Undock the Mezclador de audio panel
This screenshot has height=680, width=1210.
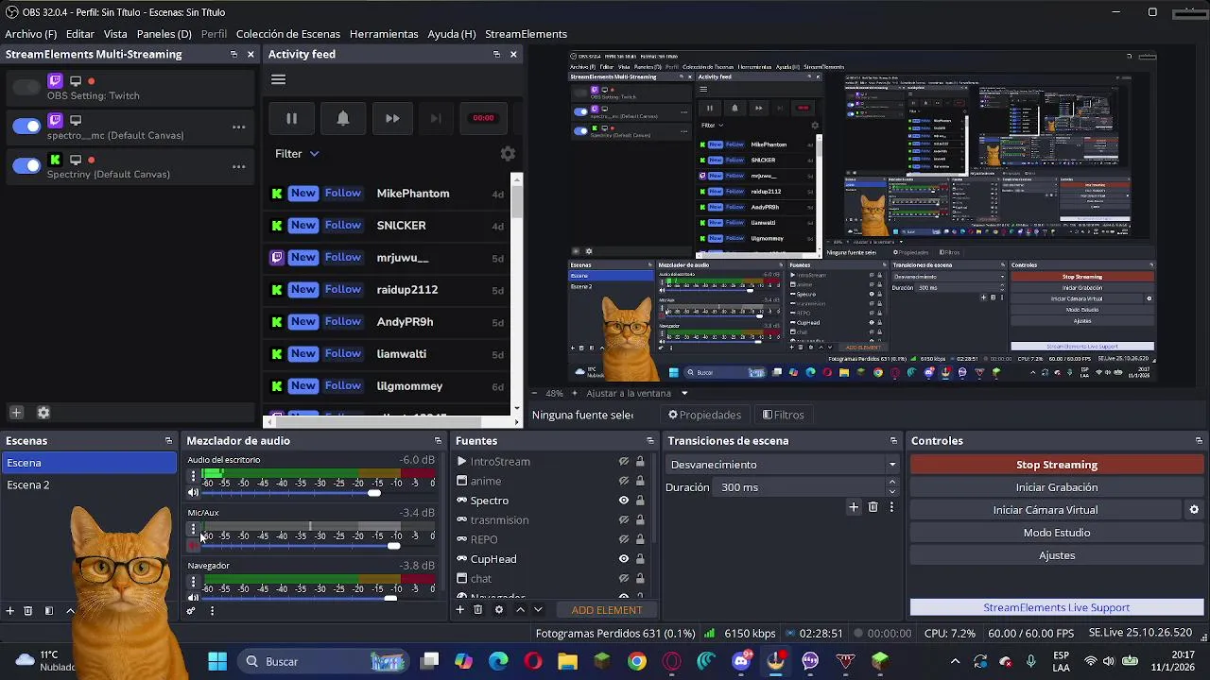438,441
